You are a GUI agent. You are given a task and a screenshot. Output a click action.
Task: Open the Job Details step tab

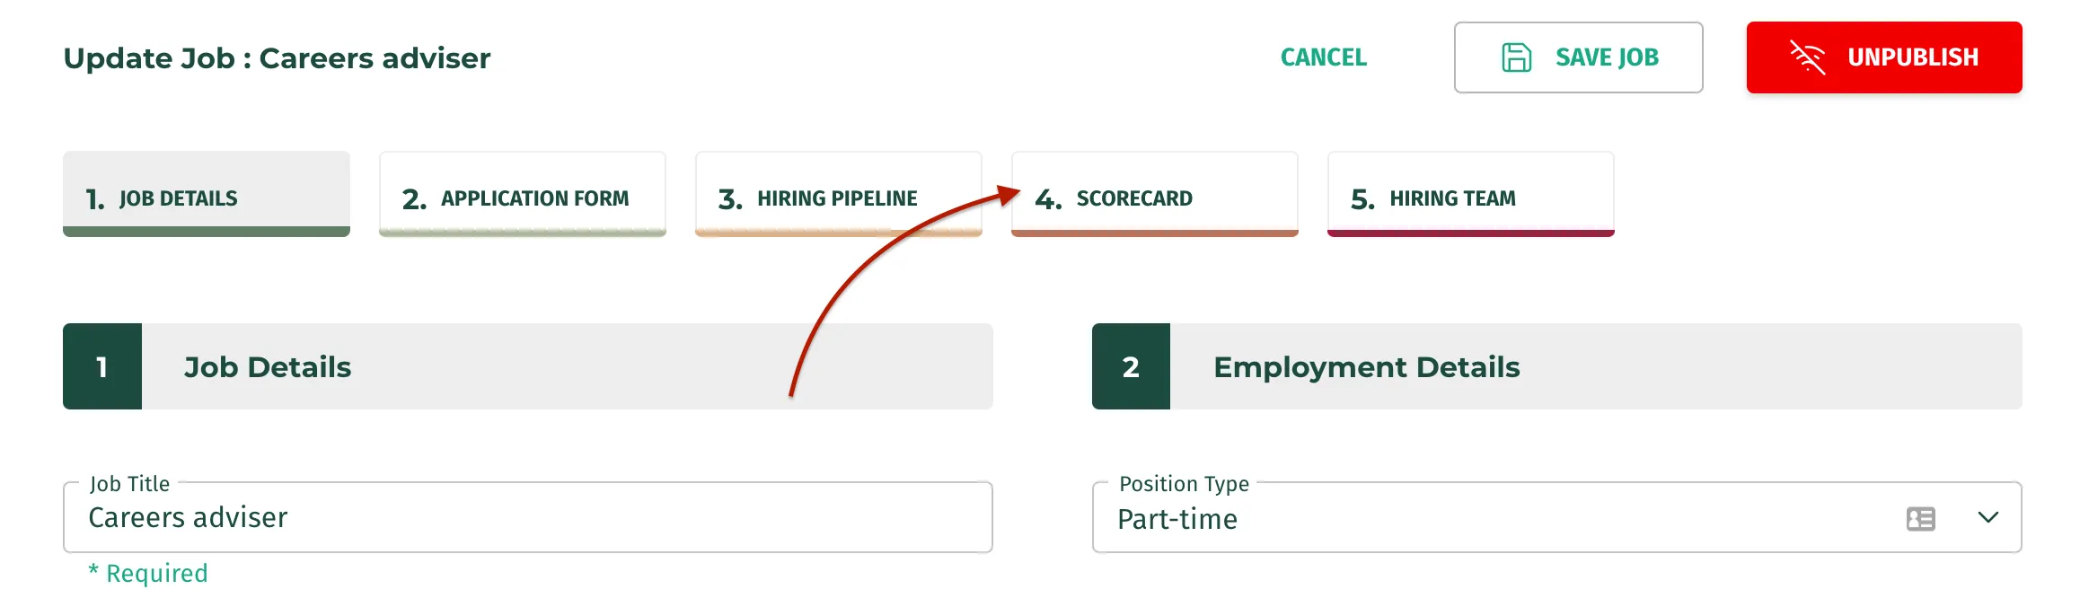pyautogui.click(x=207, y=194)
